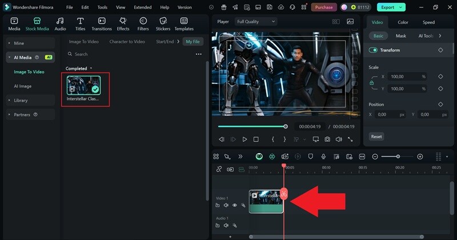Image resolution: width=457 pixels, height=240 pixels.
Task: Select the My File tab button
Action: [x=193, y=41]
